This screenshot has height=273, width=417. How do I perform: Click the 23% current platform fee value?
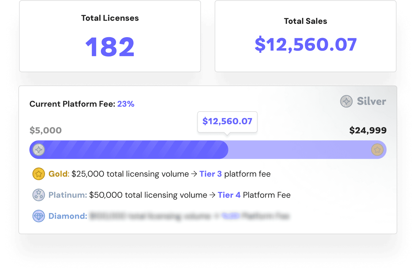pos(126,104)
